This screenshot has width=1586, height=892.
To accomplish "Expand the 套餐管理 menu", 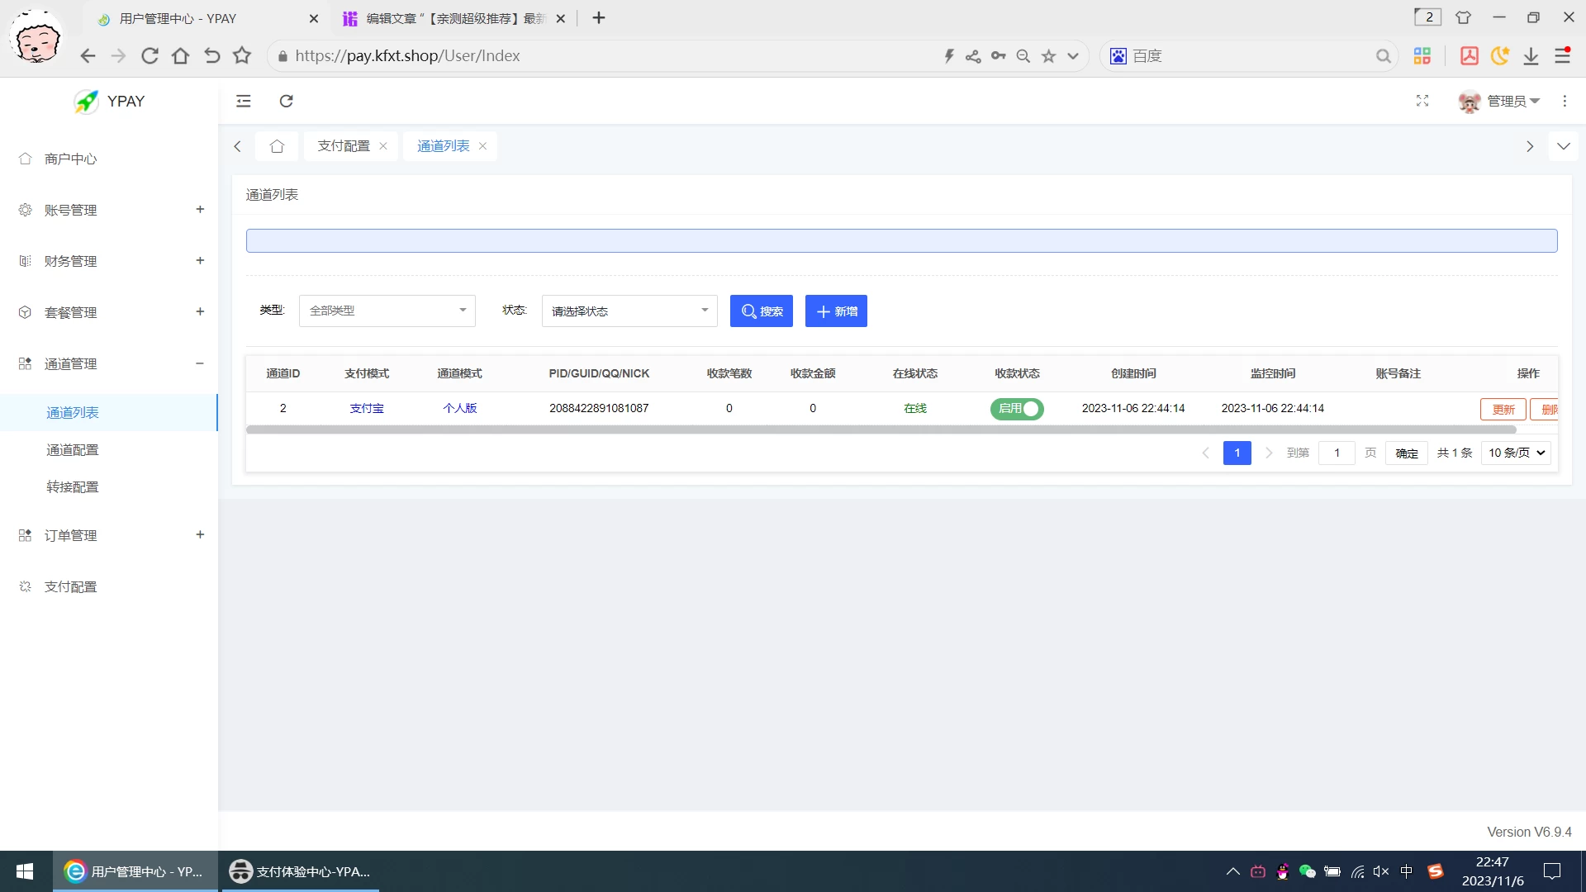I will click(109, 312).
